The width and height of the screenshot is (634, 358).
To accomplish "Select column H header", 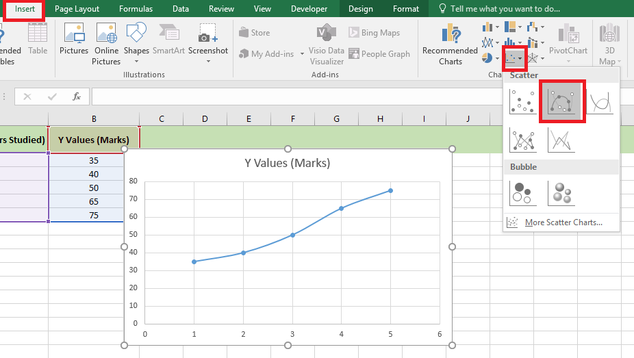I will [380, 119].
